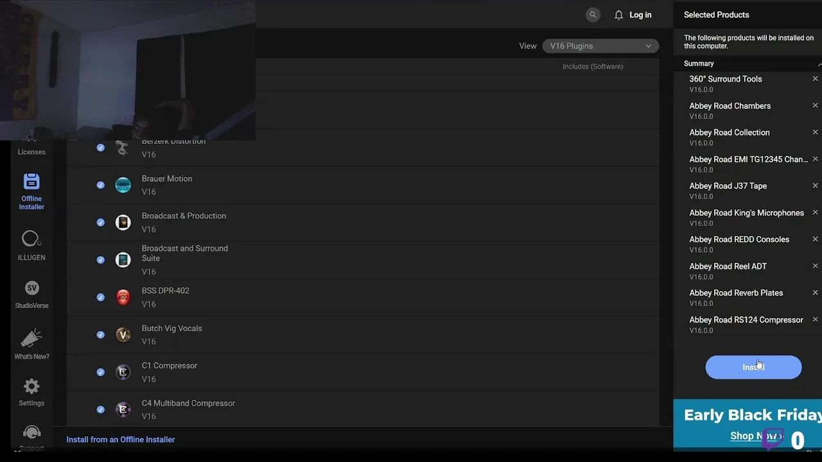
Task: Select Abbey Road J37 Tape summary entry
Action: (x=728, y=186)
